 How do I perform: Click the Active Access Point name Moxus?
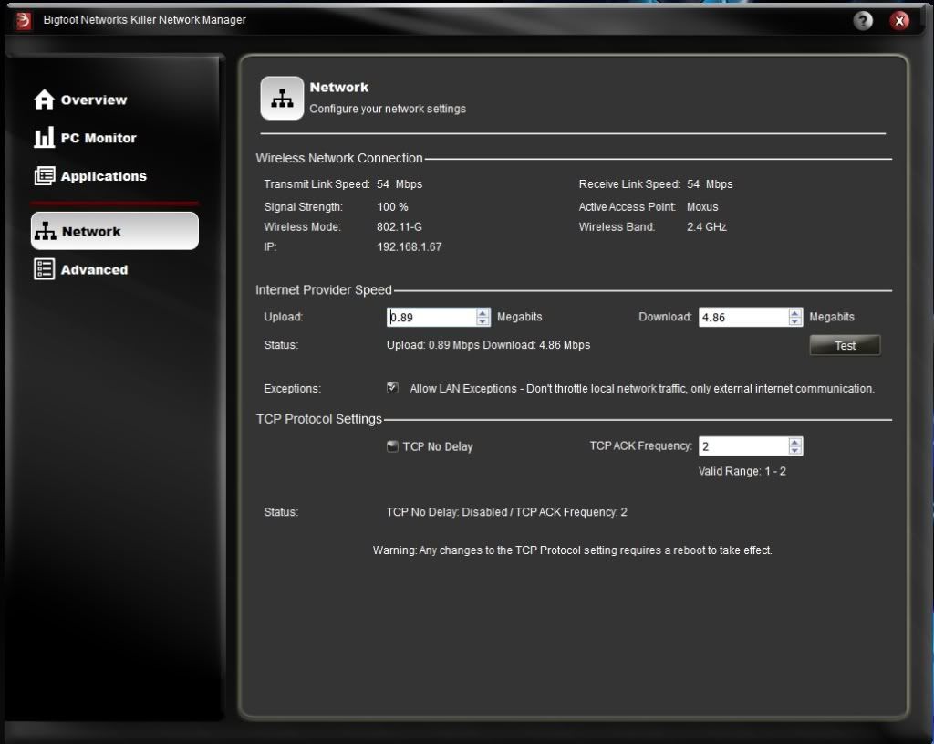click(x=702, y=207)
